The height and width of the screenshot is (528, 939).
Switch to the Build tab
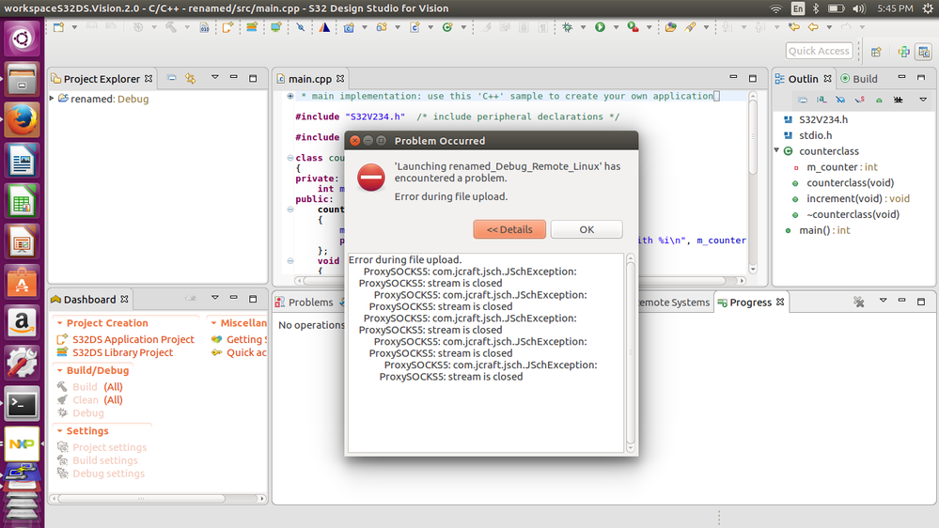[859, 79]
